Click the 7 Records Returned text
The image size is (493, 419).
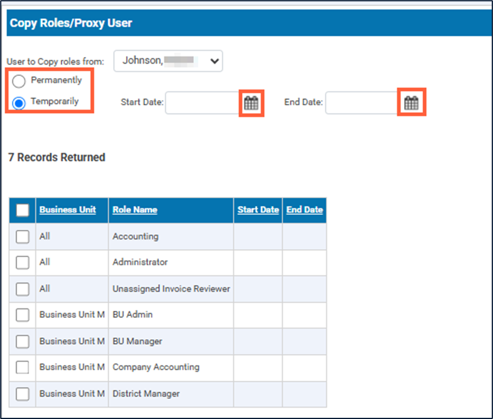(57, 157)
